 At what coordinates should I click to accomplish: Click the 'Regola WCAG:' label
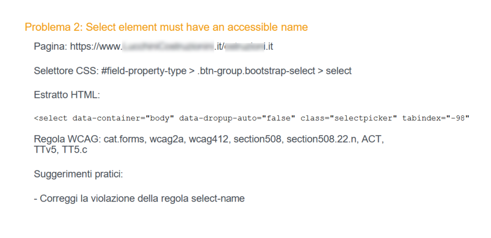(x=68, y=139)
